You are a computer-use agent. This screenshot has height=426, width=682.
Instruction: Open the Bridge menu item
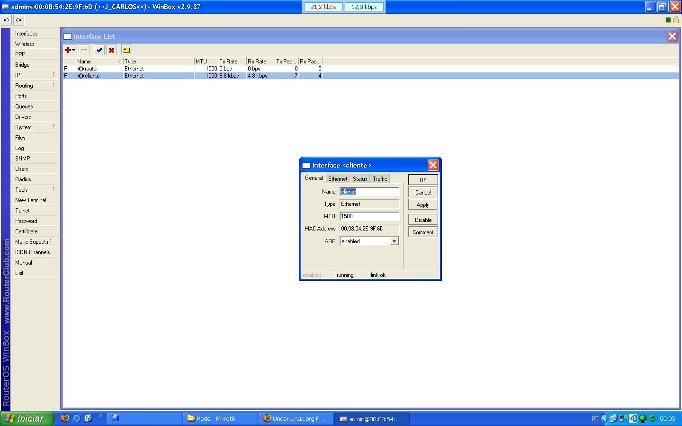(36, 65)
